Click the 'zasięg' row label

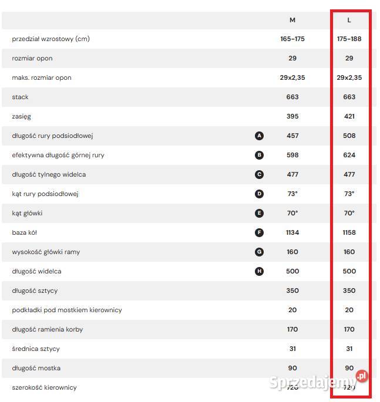coord(21,116)
